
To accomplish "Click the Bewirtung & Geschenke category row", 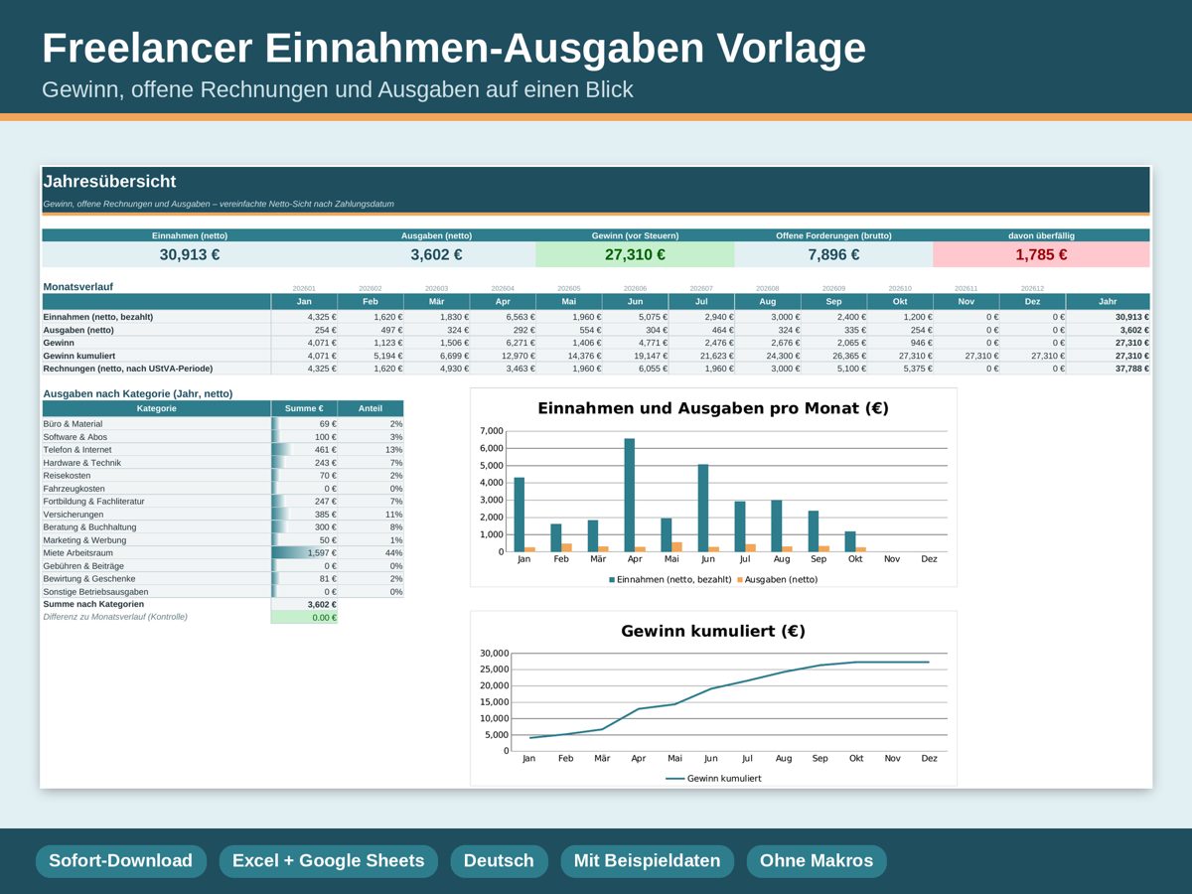I will point(223,579).
